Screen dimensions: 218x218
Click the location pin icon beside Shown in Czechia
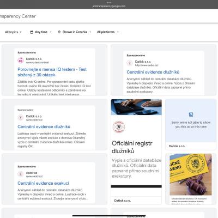[x=59, y=32]
